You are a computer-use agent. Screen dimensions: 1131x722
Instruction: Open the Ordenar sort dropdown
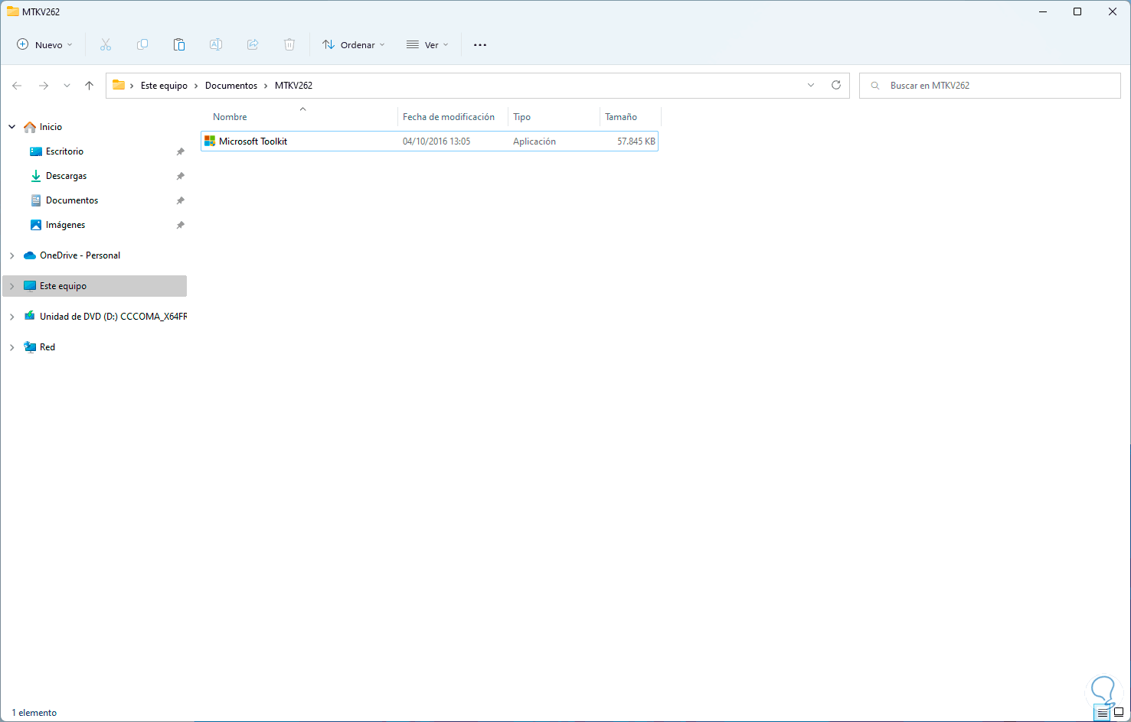point(354,45)
